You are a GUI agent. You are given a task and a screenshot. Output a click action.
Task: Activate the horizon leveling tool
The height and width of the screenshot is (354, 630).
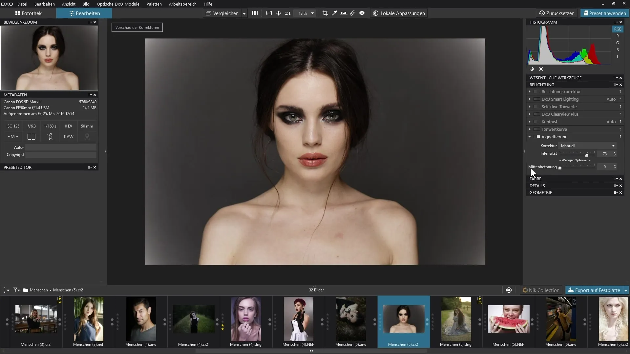344,13
